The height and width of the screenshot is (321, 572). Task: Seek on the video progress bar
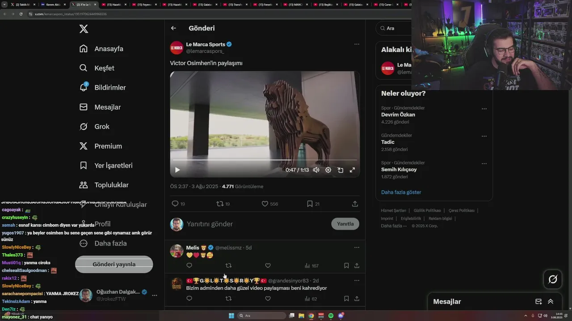tap(265, 160)
